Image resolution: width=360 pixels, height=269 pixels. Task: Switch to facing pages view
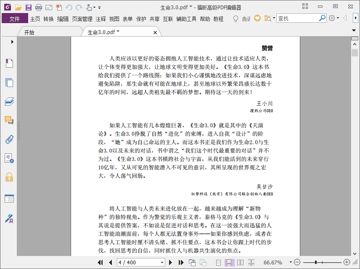click(x=240, y=262)
